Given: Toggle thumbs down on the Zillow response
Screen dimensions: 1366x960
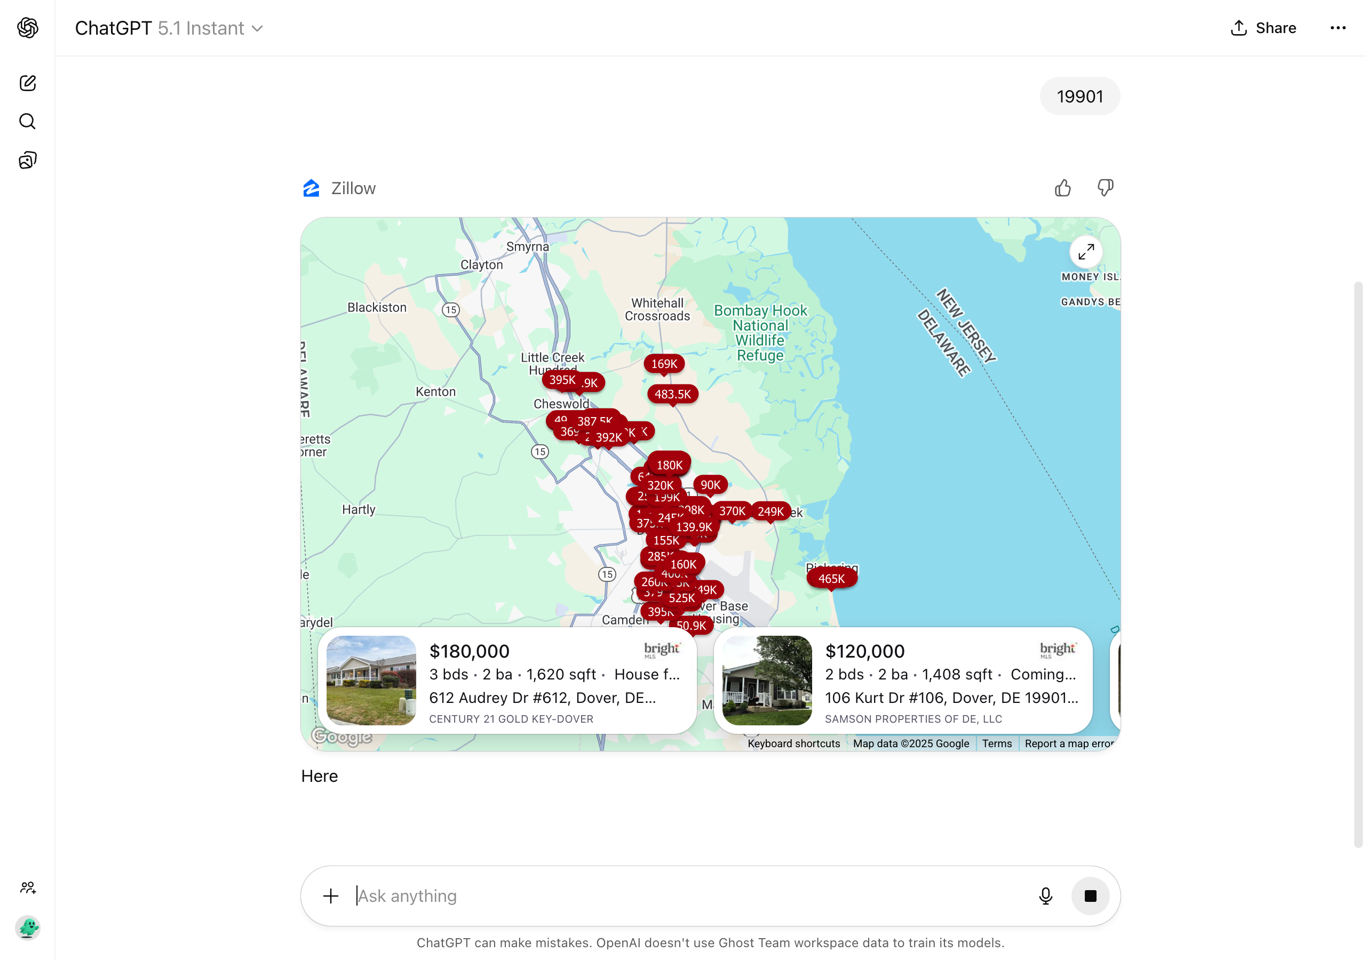Looking at the screenshot, I should pyautogui.click(x=1105, y=188).
